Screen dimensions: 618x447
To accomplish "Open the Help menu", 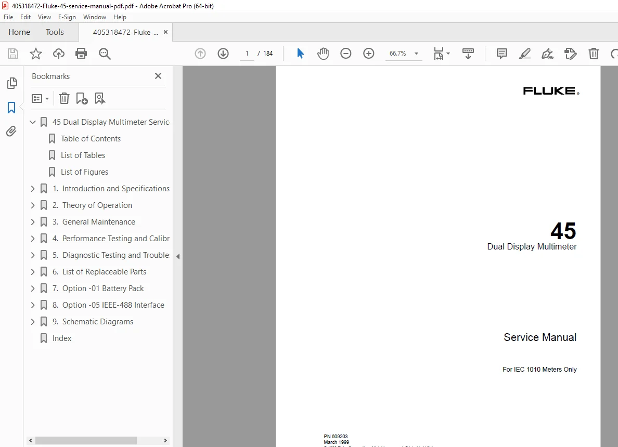I will pyautogui.click(x=120, y=17).
